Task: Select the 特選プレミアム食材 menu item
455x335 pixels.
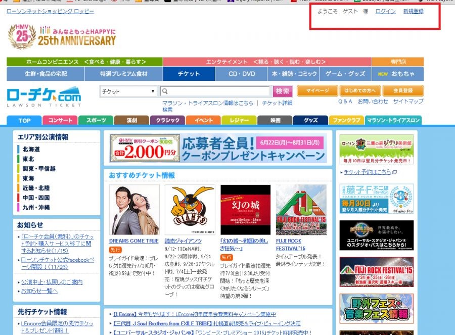Action: 124,74
